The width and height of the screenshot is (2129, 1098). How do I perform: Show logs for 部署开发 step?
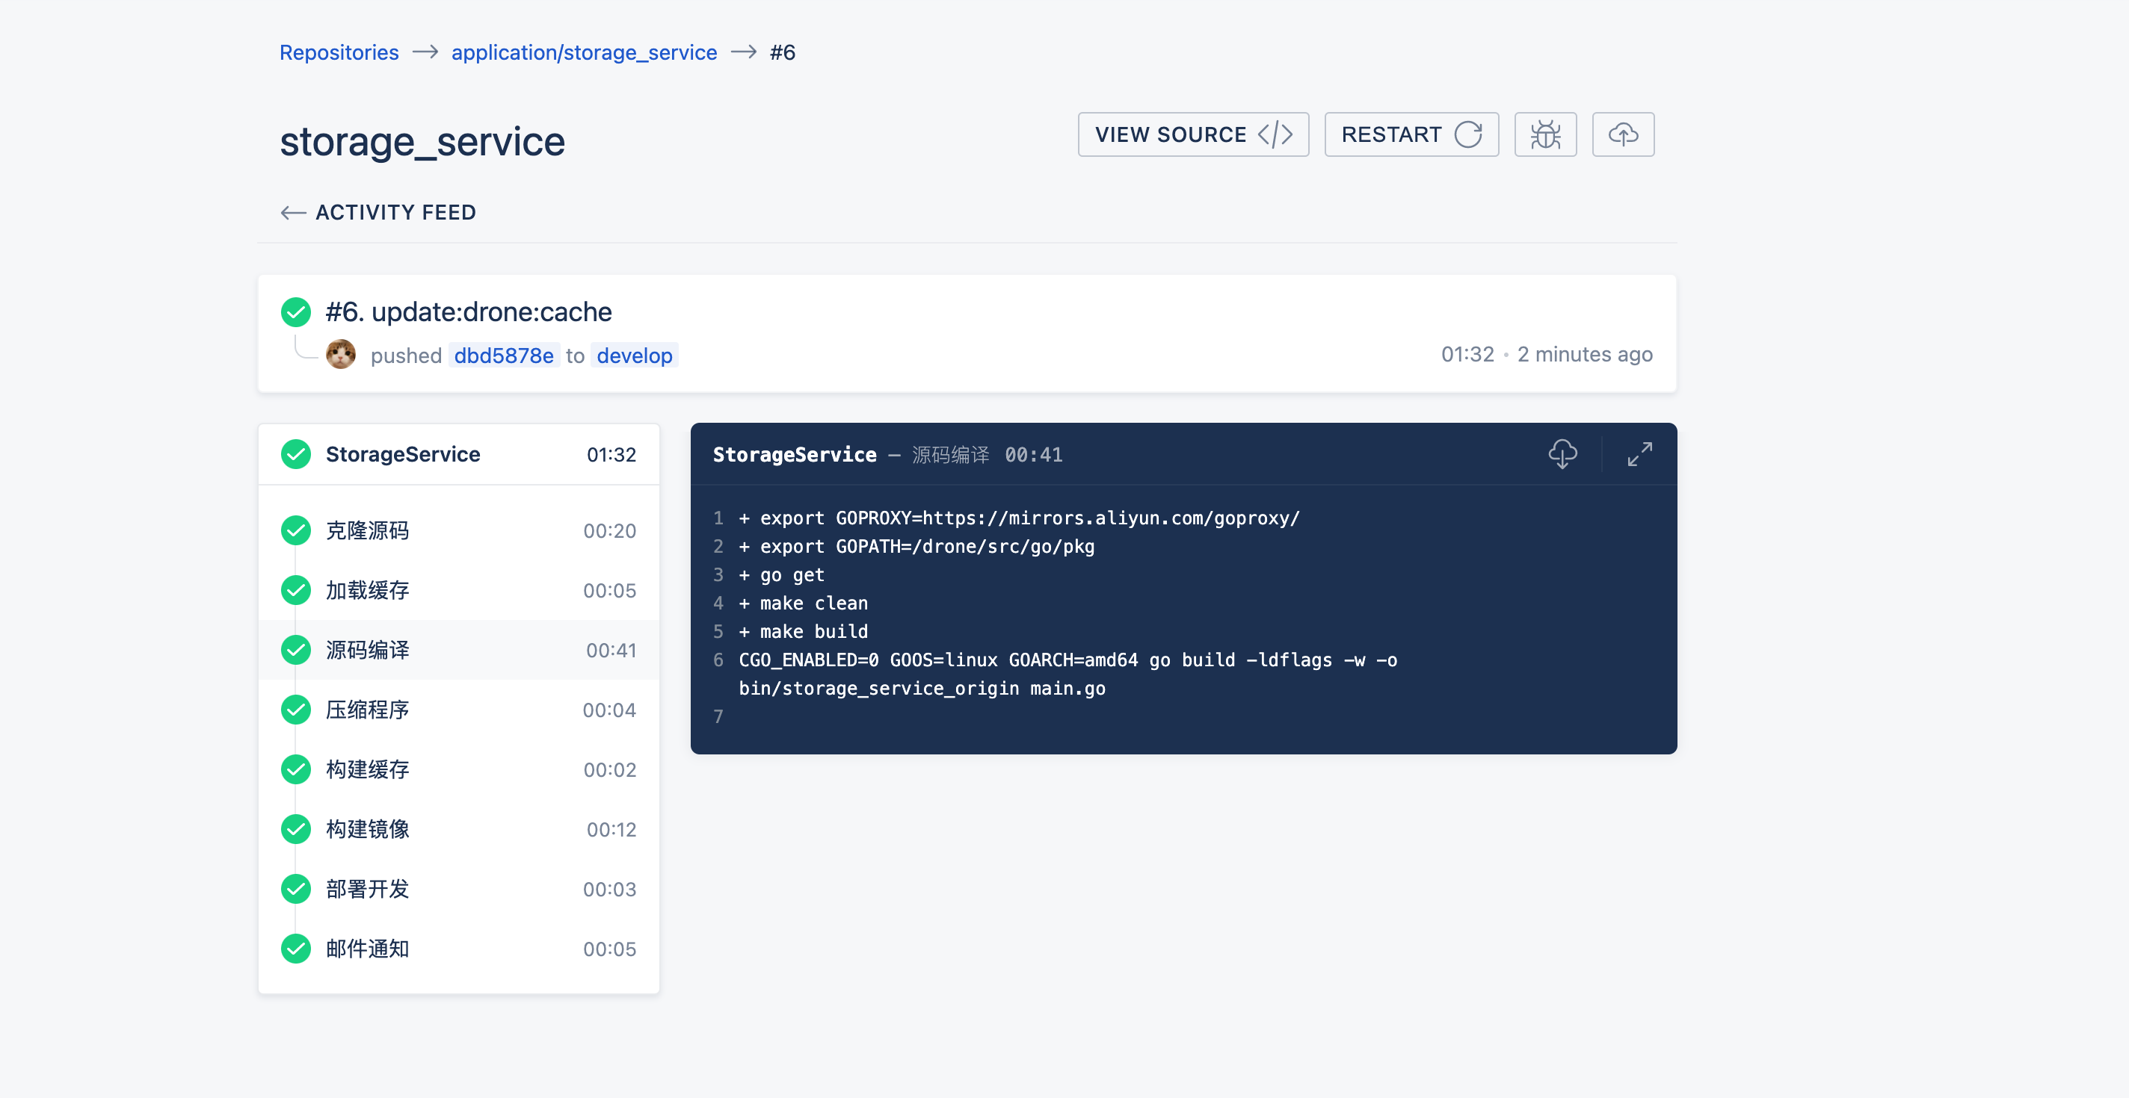click(459, 889)
